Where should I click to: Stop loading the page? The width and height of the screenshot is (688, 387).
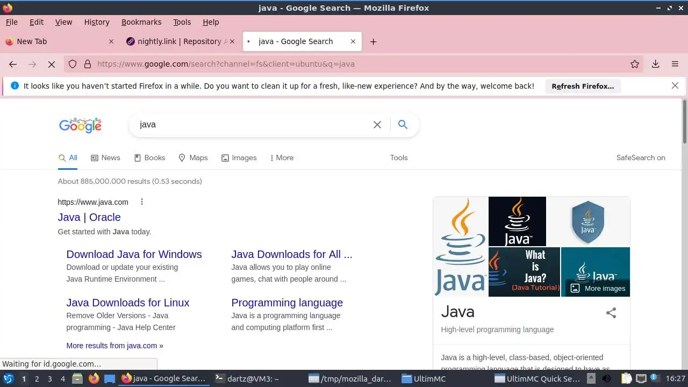[x=52, y=64]
